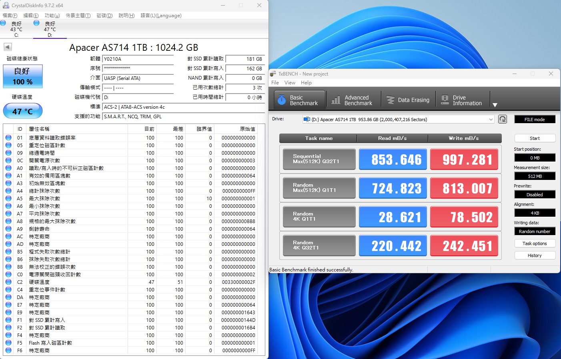Click the status orb for attribute F2

[x=8, y=327]
